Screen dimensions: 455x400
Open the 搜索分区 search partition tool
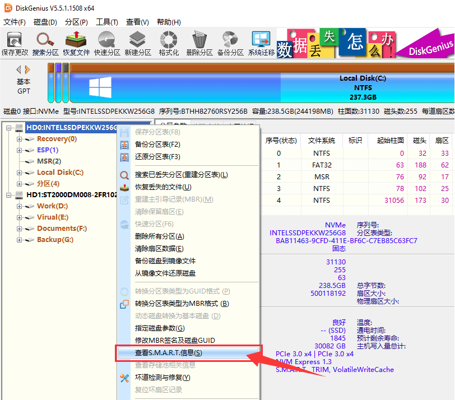(x=45, y=43)
